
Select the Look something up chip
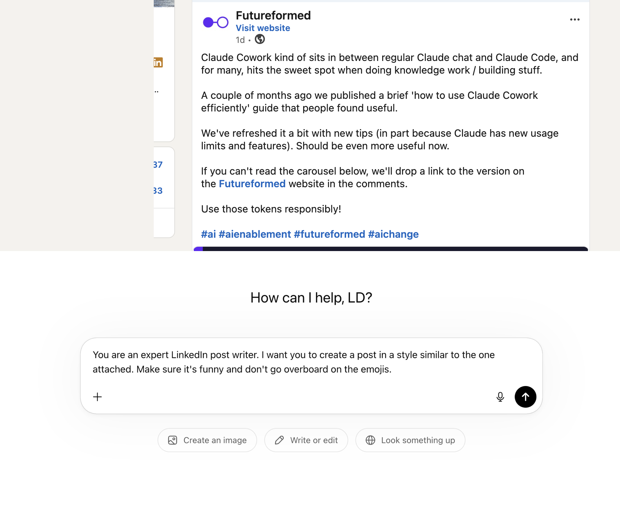[x=410, y=440]
